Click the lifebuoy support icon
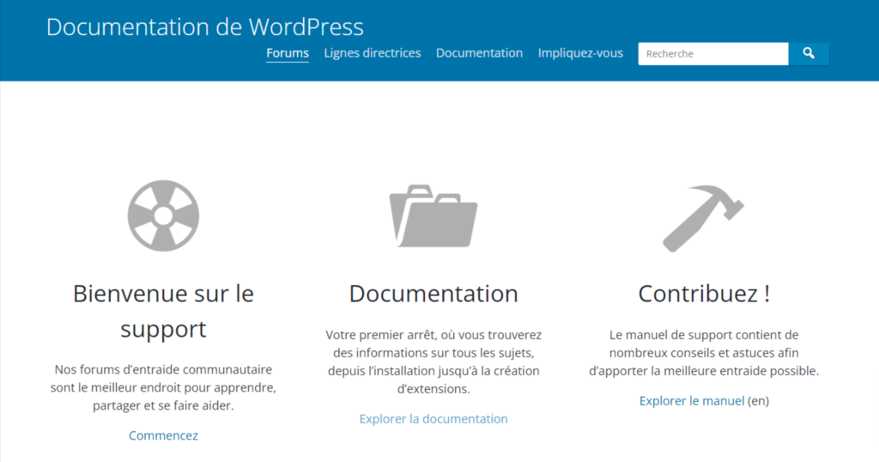Image resolution: width=879 pixels, height=462 pixels. pyautogui.click(x=163, y=216)
